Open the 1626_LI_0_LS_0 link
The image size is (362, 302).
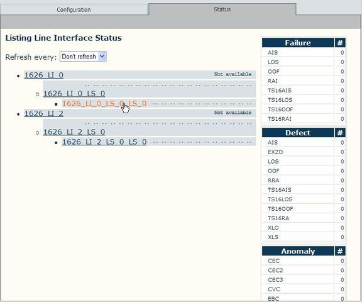tap(74, 94)
